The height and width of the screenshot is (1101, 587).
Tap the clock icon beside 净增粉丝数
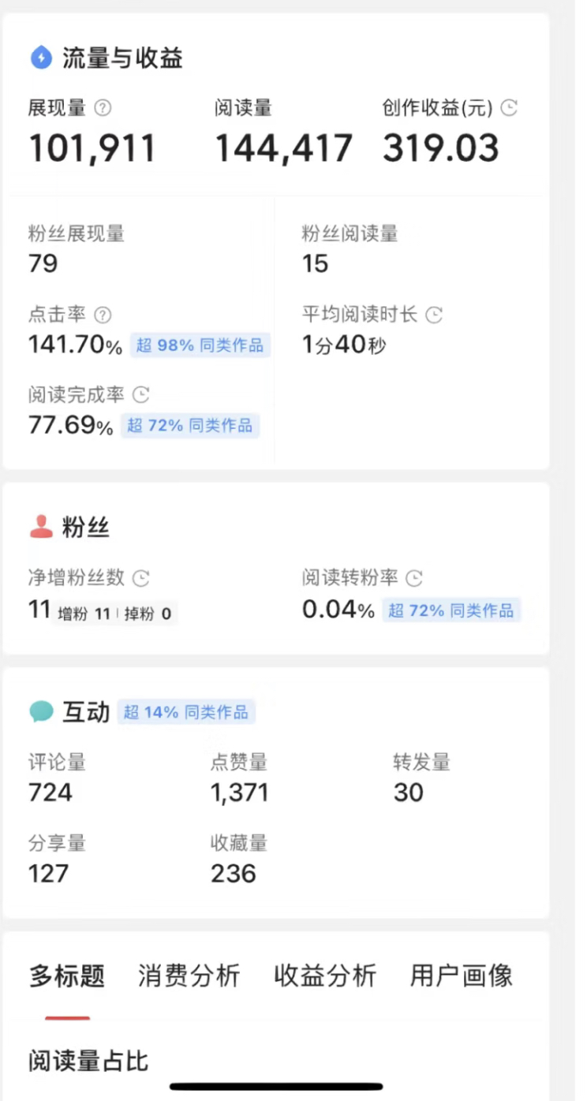tap(140, 578)
